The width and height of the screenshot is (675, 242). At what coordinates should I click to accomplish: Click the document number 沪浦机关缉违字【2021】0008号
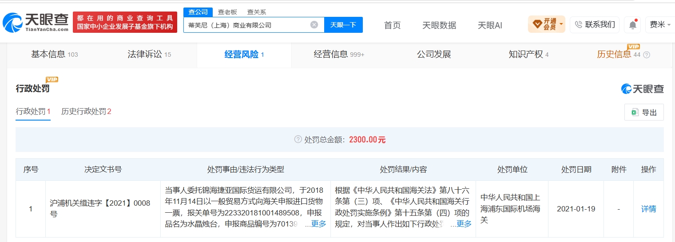click(x=100, y=209)
